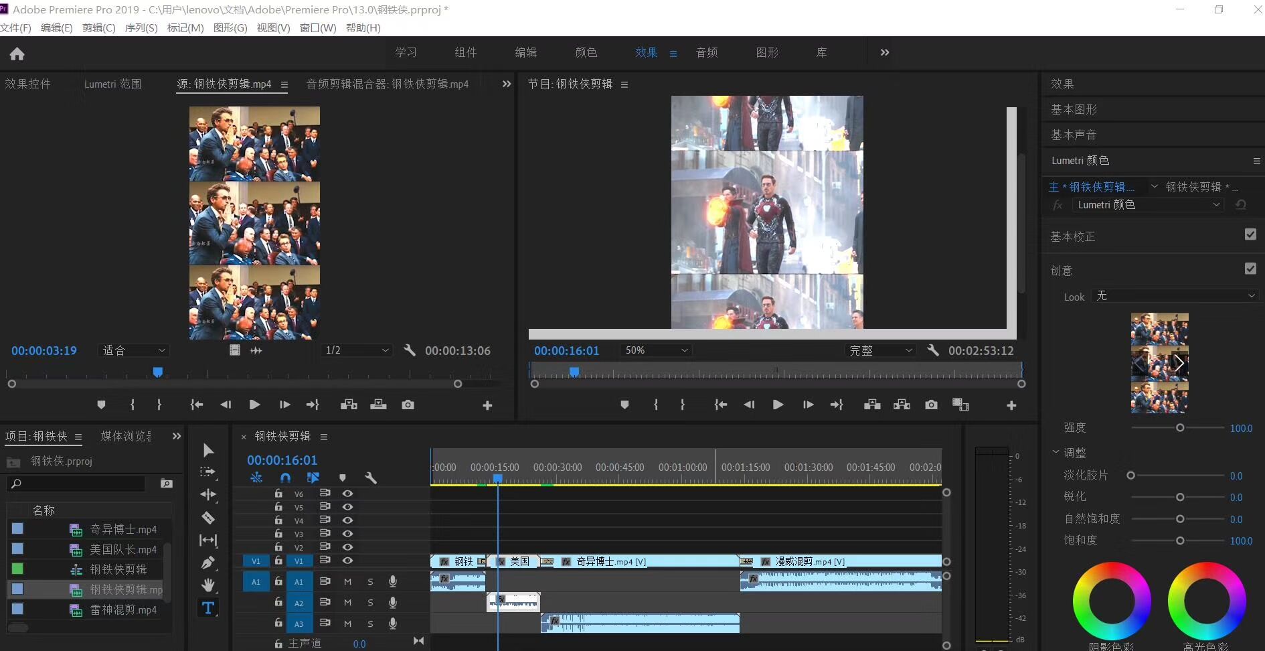The width and height of the screenshot is (1265, 651).
Task: Open Source monitor zoom Fit dropdown
Action: click(133, 350)
